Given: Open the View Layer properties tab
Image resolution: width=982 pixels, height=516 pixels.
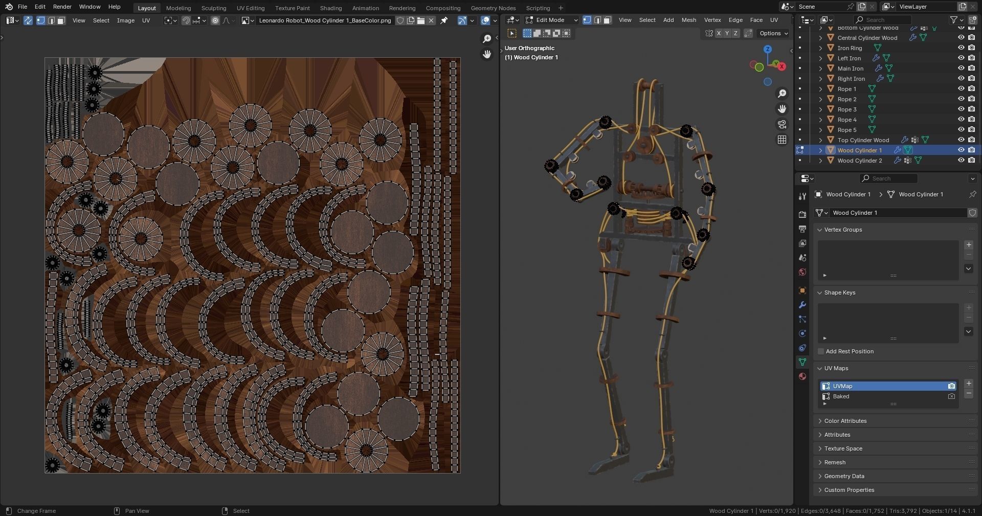Looking at the screenshot, I should tap(802, 243).
